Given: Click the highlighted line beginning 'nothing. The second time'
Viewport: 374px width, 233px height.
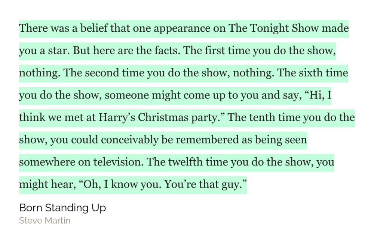Looking at the screenshot, I should tap(184, 73).
